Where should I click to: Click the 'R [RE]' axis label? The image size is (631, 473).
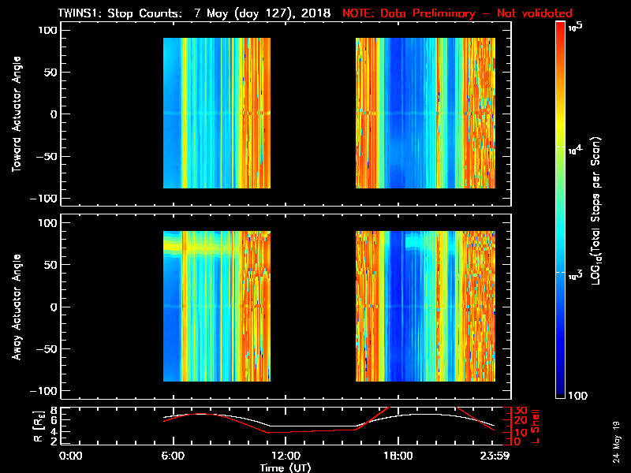tap(38, 426)
